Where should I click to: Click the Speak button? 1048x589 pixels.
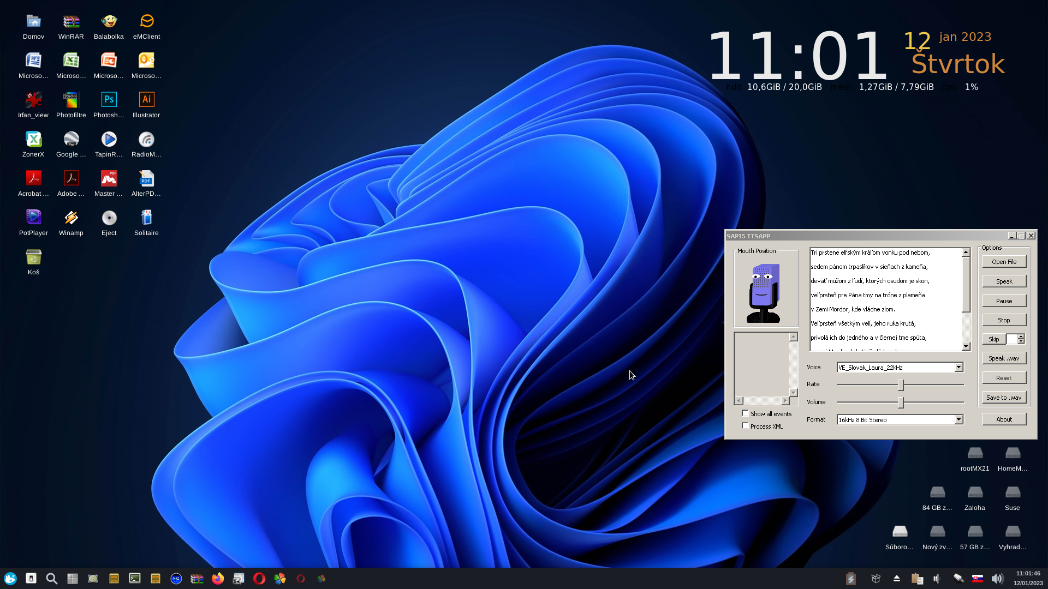1004,281
